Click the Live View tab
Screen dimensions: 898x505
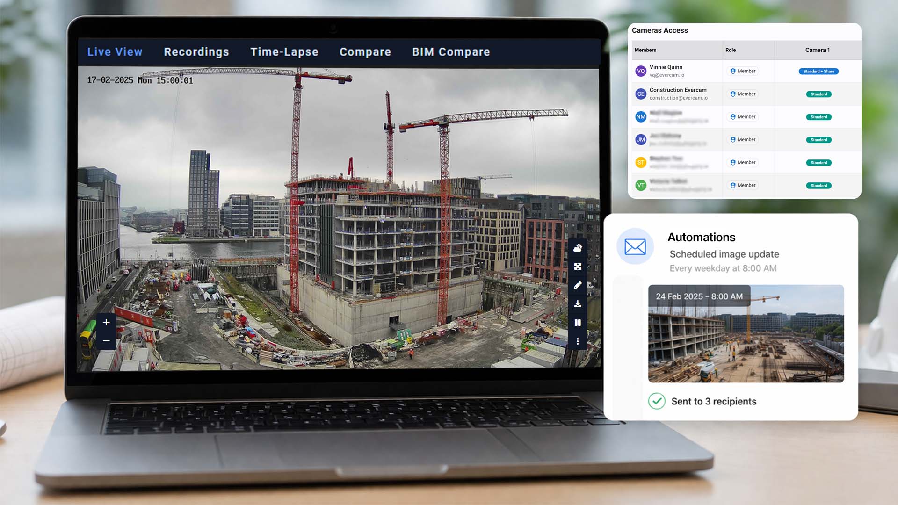(x=115, y=52)
